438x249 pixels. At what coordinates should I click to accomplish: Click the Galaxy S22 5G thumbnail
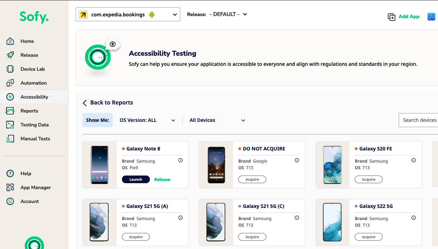[332, 222]
